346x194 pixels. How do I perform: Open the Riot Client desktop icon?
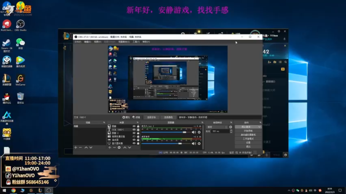point(6,25)
